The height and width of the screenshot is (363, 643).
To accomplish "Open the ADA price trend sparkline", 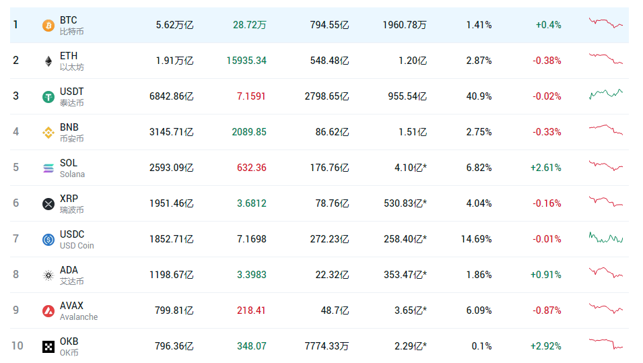I will [x=606, y=272].
